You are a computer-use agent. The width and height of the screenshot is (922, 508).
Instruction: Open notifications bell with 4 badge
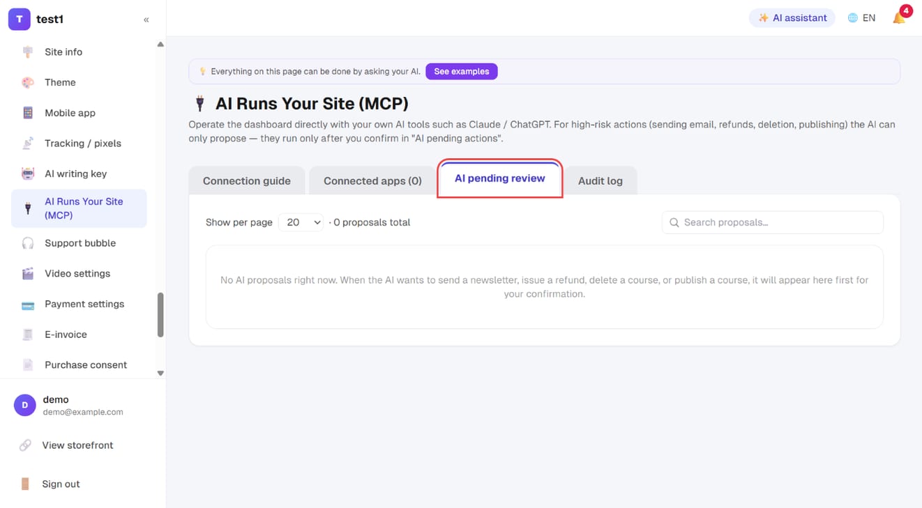point(899,18)
